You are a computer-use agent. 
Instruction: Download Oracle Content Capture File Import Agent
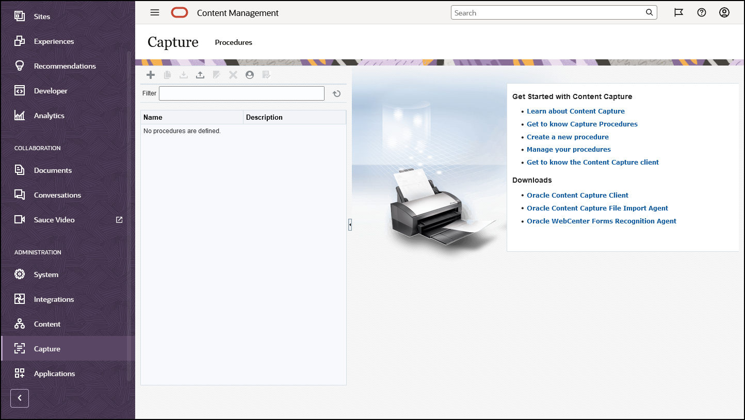597,208
